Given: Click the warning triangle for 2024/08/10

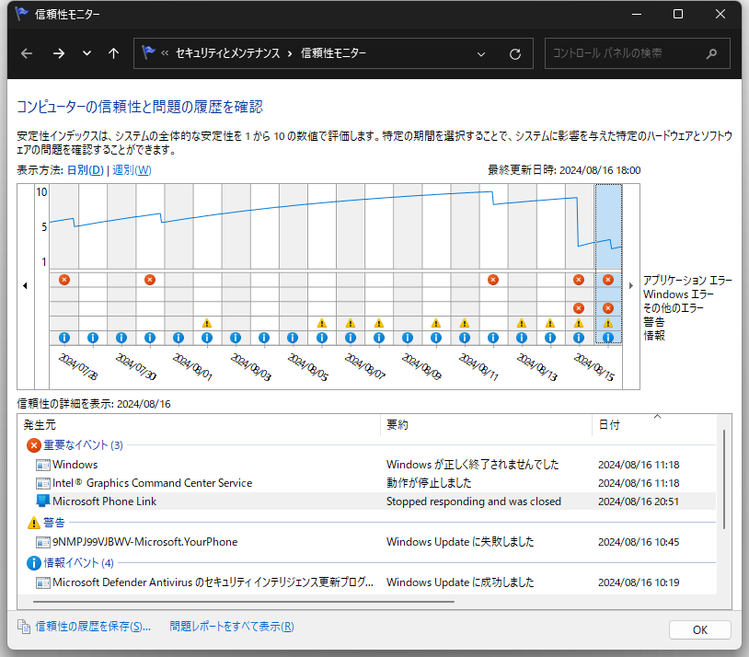Looking at the screenshot, I should tap(435, 323).
